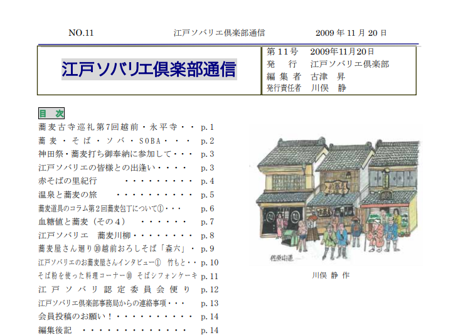
Task: Click 会員投稿のお願い! entry
Action: tap(125, 317)
